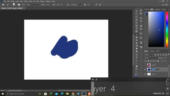Screen dimensions: 170x96
Task: Open the History panel icon
Action: coord(141,10)
